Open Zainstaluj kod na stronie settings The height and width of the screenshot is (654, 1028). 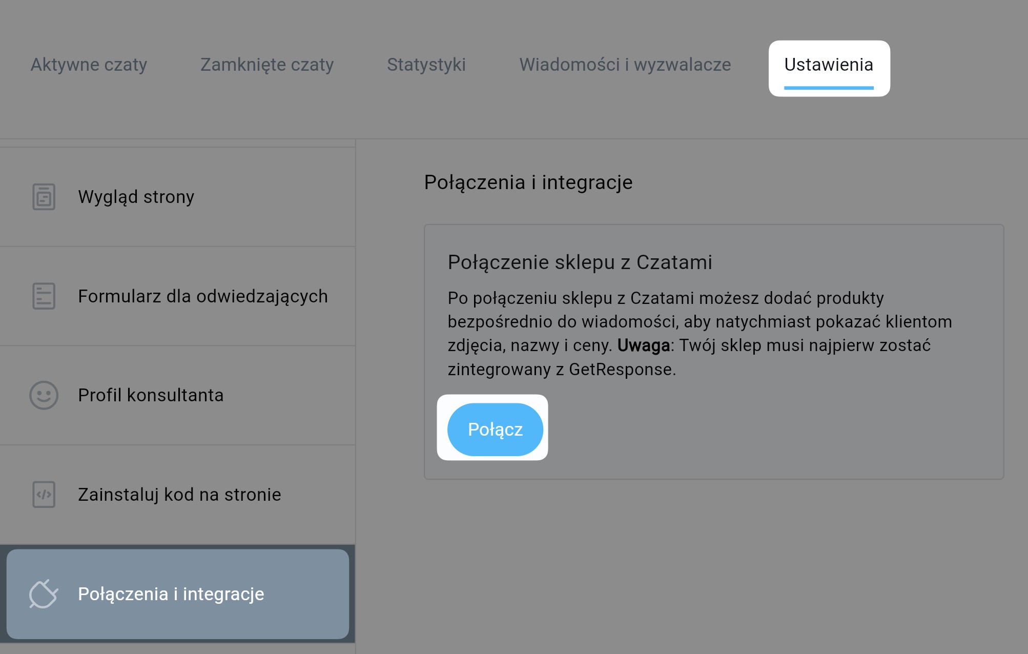pyautogui.click(x=178, y=494)
